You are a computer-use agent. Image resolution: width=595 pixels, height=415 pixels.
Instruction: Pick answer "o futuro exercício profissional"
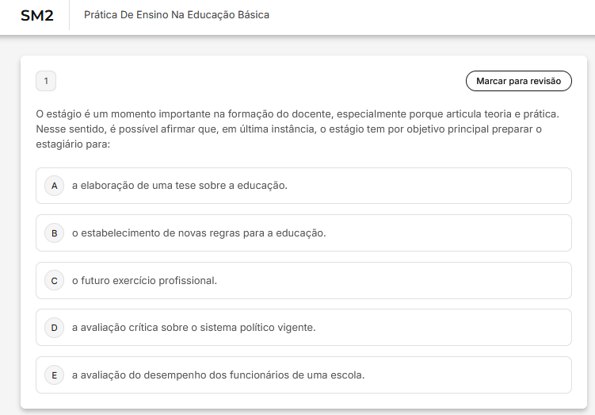point(144,280)
